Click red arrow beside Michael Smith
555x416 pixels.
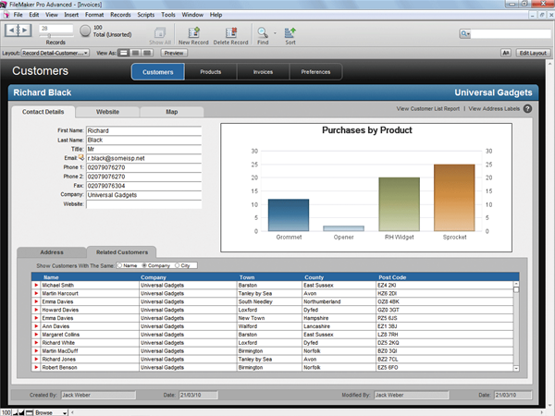tap(36, 286)
